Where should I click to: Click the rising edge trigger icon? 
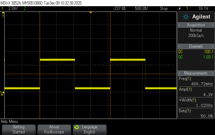coord(180,9)
